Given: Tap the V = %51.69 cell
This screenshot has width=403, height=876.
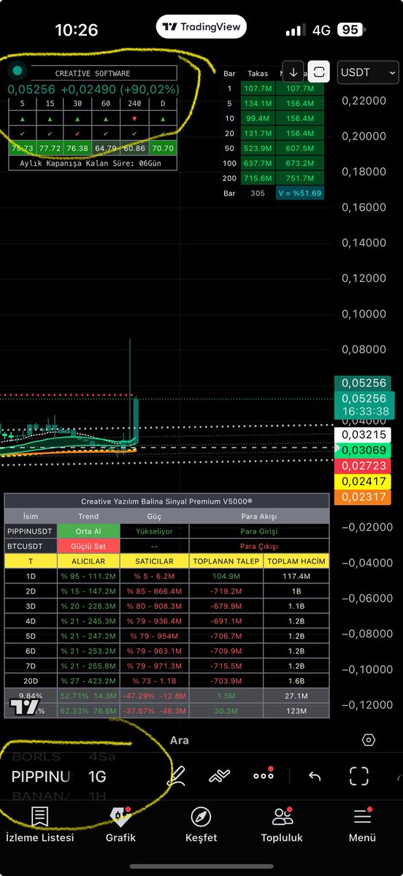Looking at the screenshot, I should (x=299, y=194).
